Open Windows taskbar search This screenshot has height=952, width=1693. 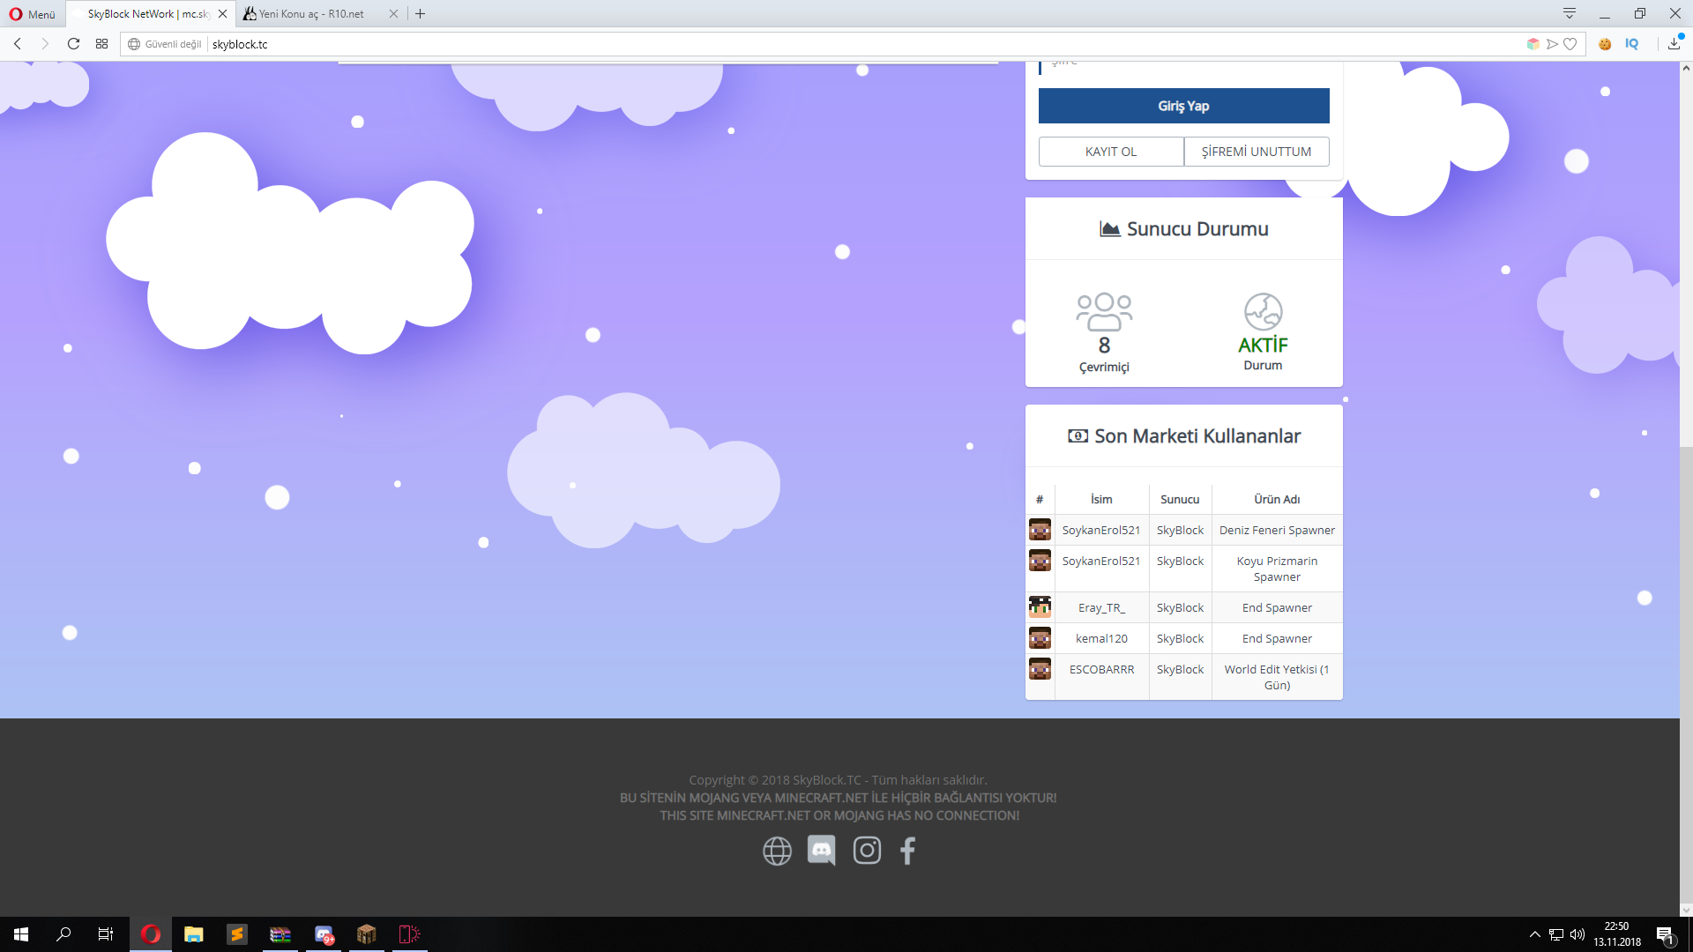[63, 934]
